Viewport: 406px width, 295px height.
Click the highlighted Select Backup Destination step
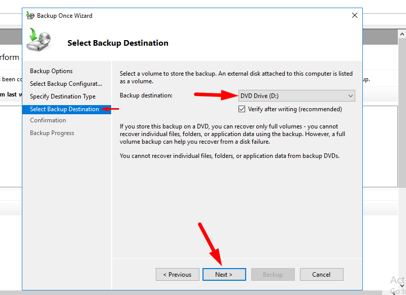(x=64, y=109)
